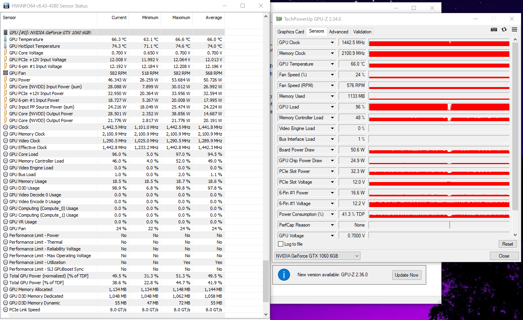
Task: Click the PCIe Link Speed circle icon
Action: tap(6, 310)
